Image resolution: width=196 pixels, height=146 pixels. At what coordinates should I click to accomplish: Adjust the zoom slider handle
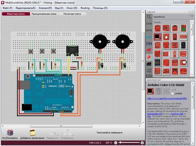point(120,142)
